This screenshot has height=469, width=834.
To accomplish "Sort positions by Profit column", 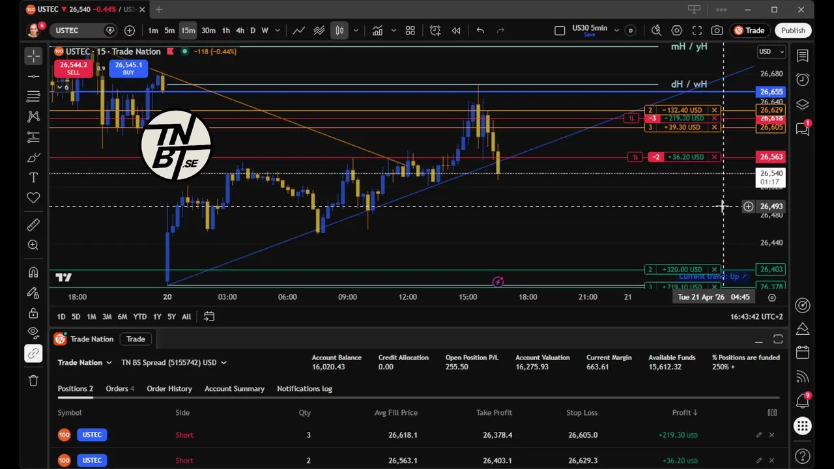I will [x=685, y=412].
